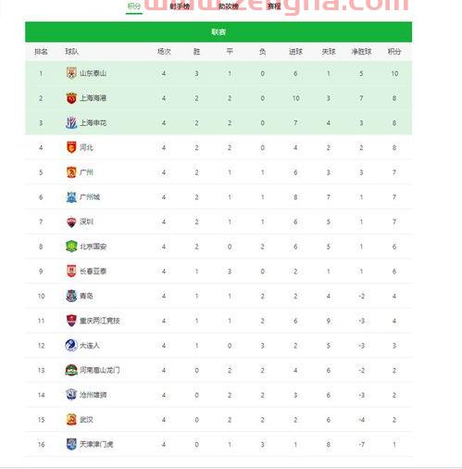Click the 积分 points column header

tap(394, 52)
